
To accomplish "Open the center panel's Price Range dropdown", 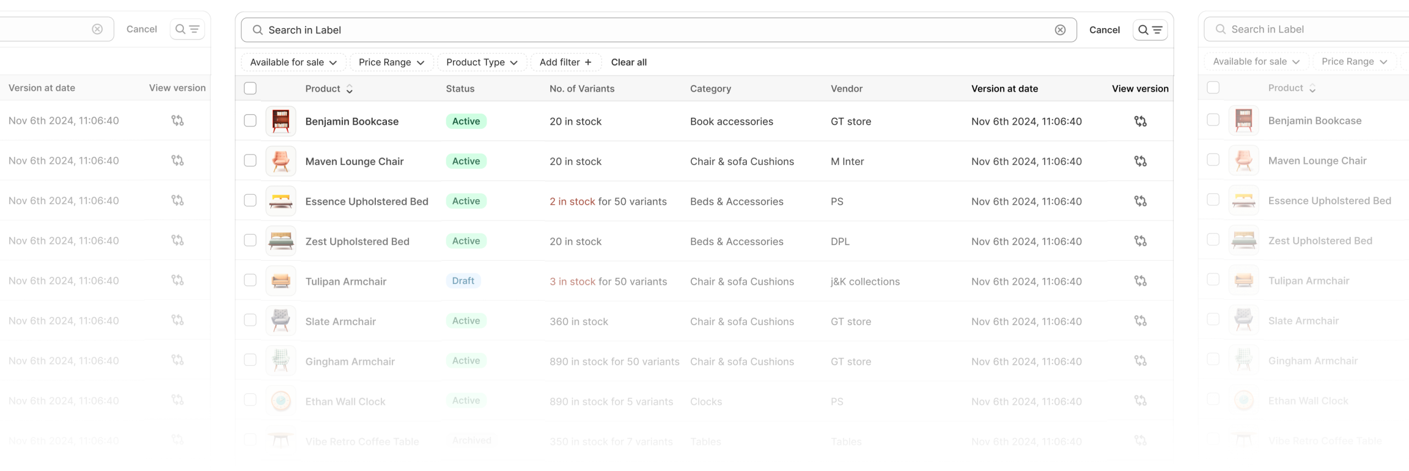I will (x=391, y=62).
